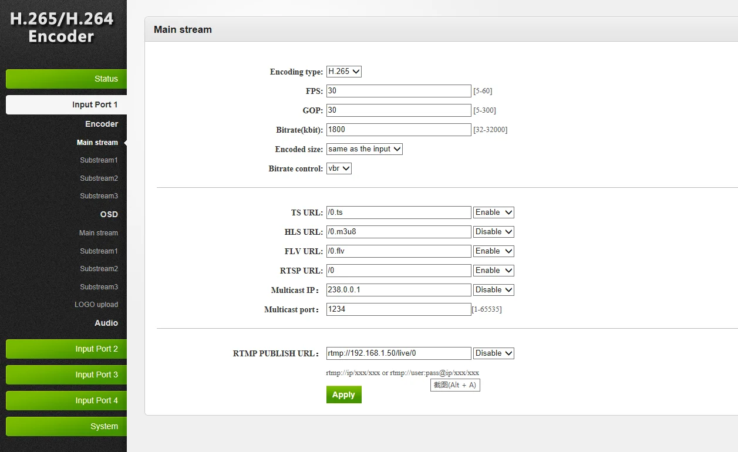Open the Bitrate control dropdown
Image resolution: width=738 pixels, height=452 pixels.
coord(339,168)
